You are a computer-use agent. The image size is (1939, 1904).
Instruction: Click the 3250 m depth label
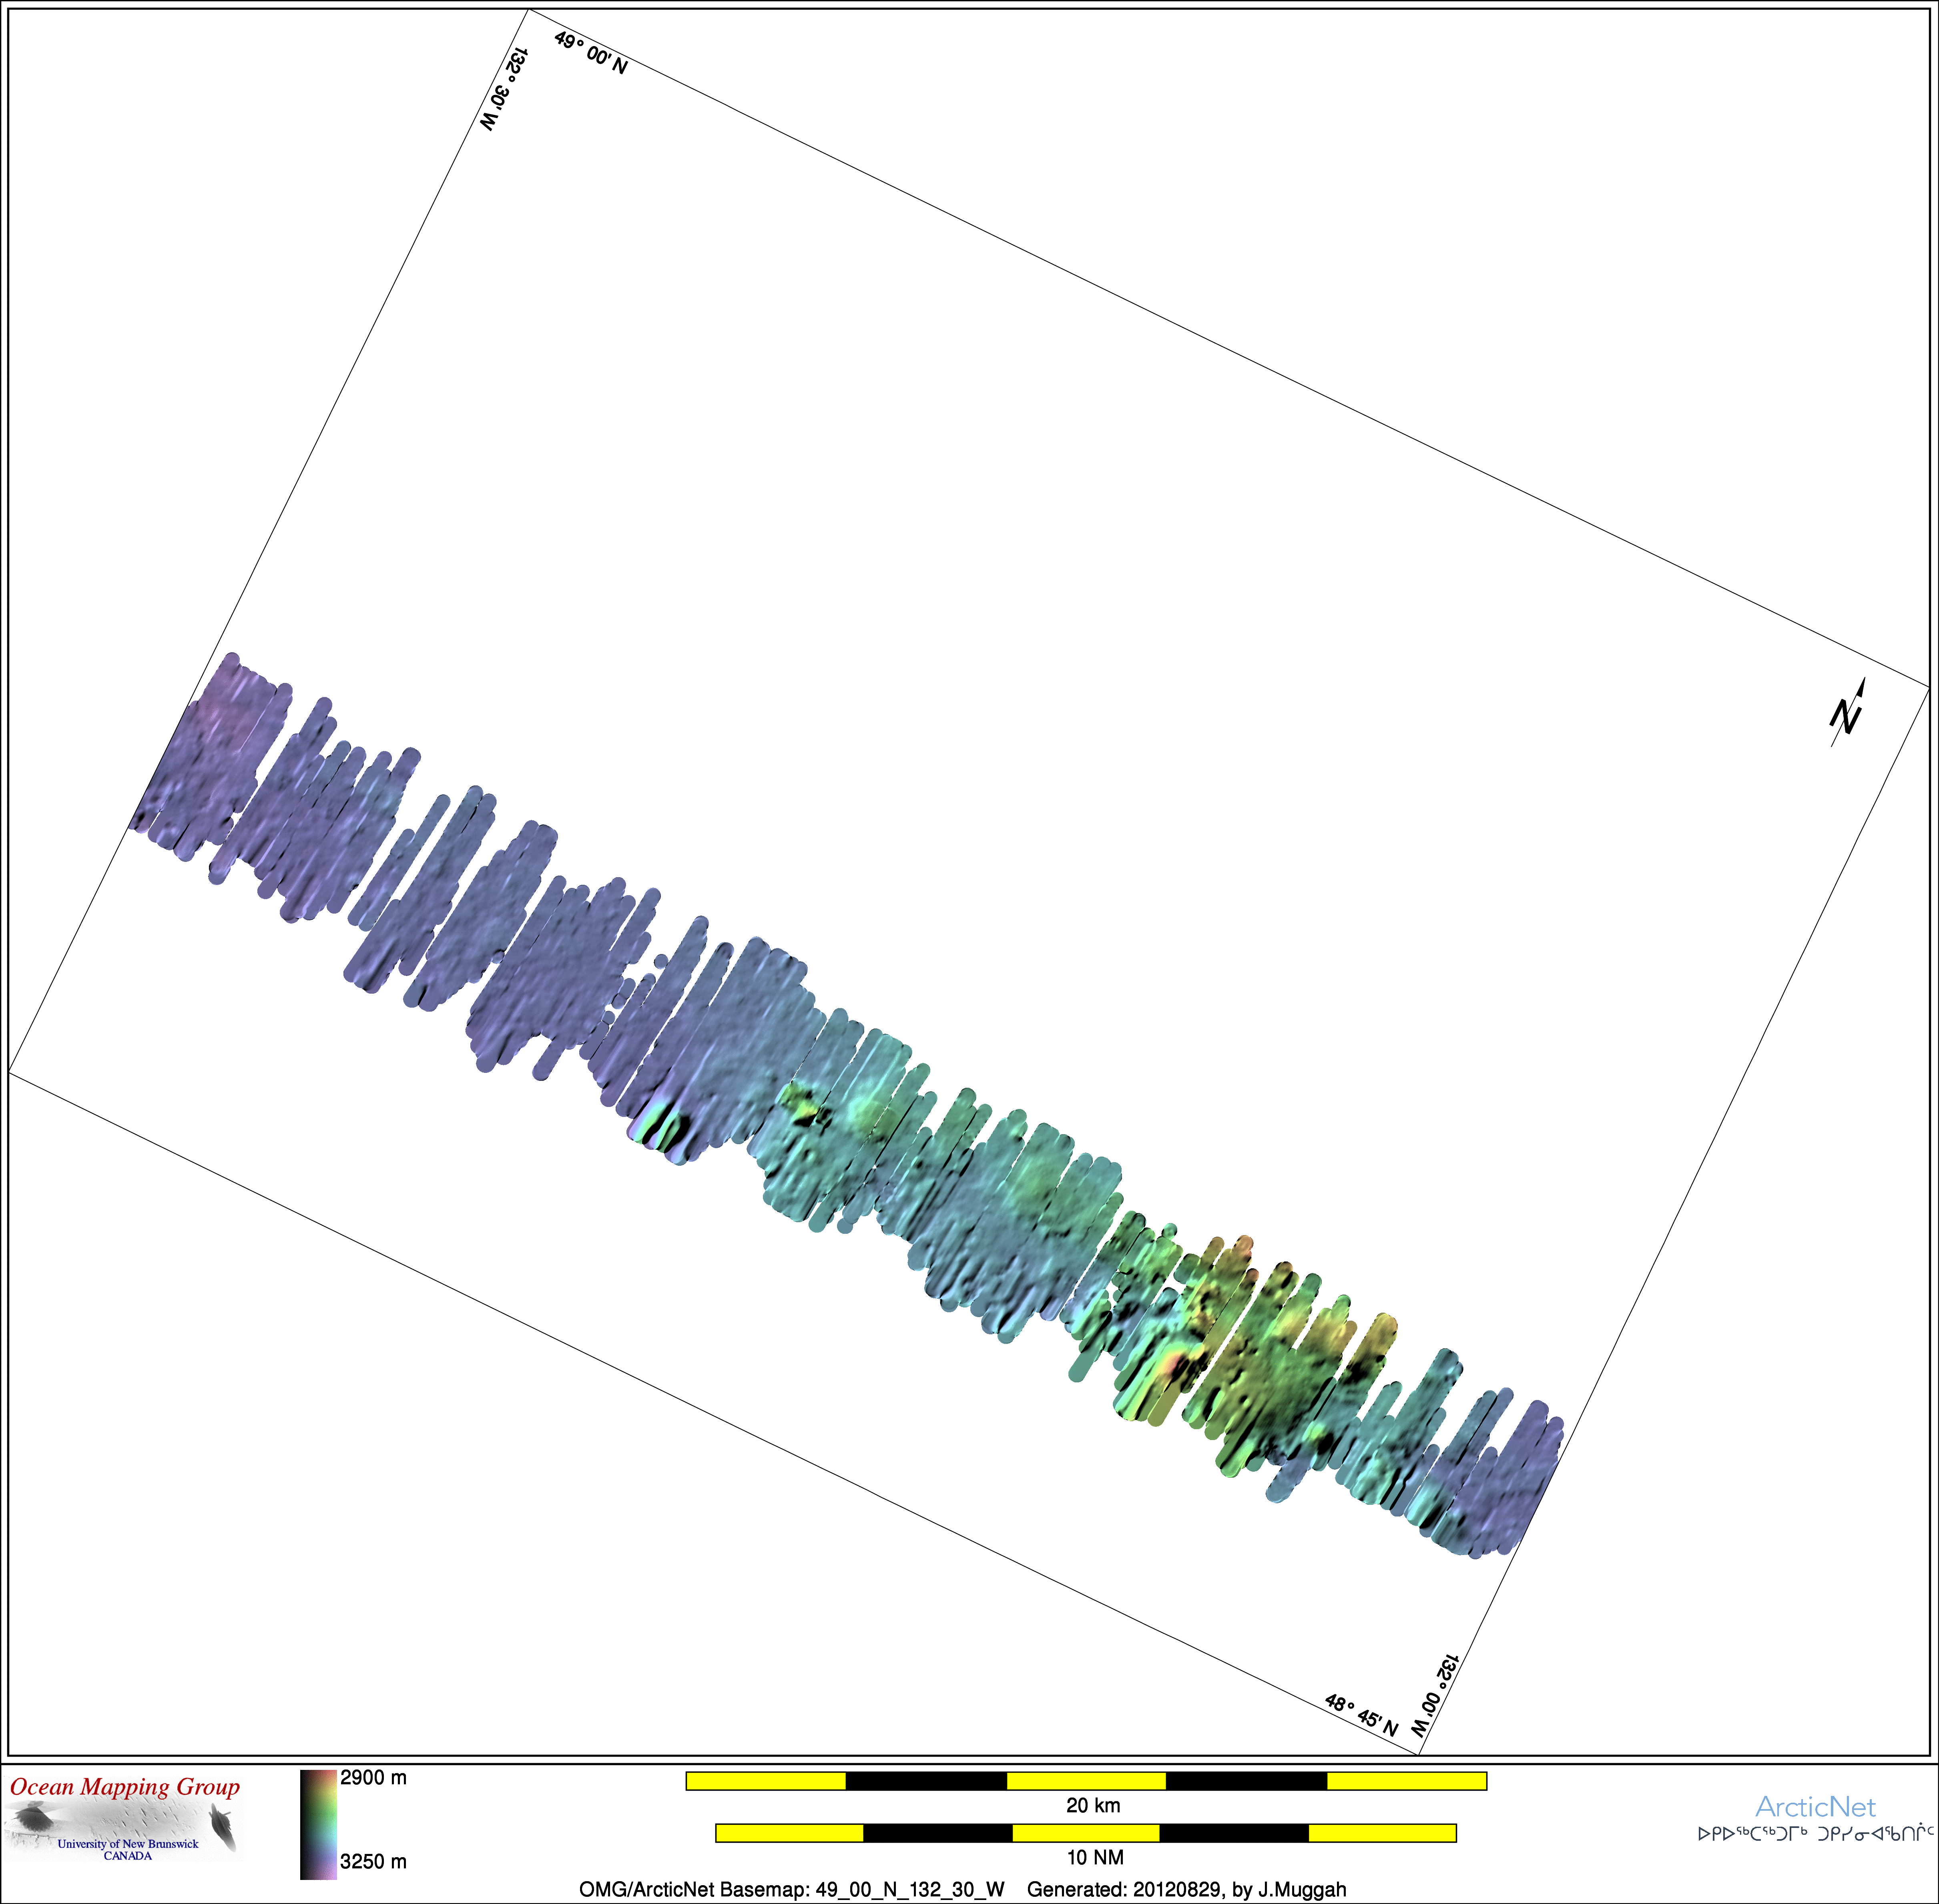373,1861
